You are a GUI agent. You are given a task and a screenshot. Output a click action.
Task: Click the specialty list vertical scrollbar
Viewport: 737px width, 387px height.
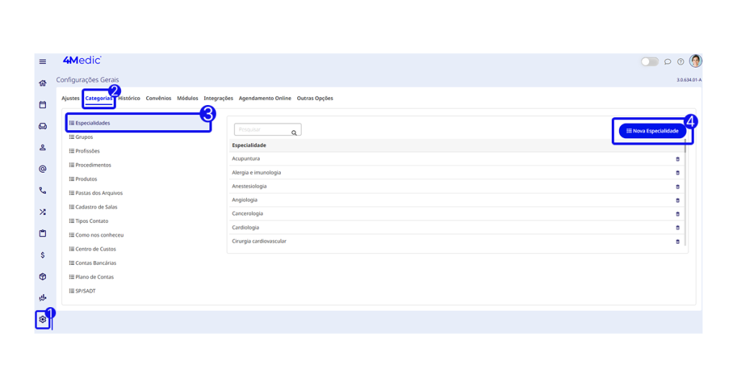point(685,194)
